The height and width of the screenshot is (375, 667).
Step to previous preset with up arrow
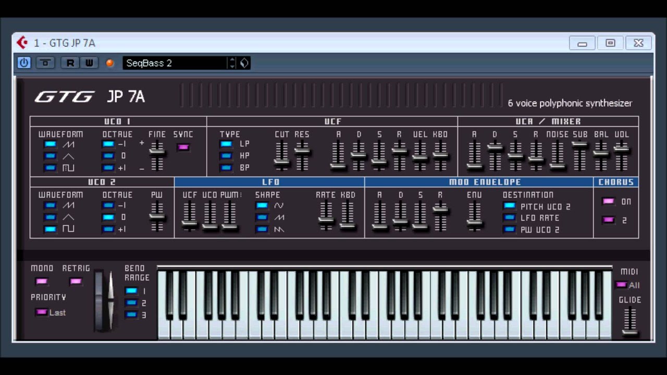click(x=232, y=60)
